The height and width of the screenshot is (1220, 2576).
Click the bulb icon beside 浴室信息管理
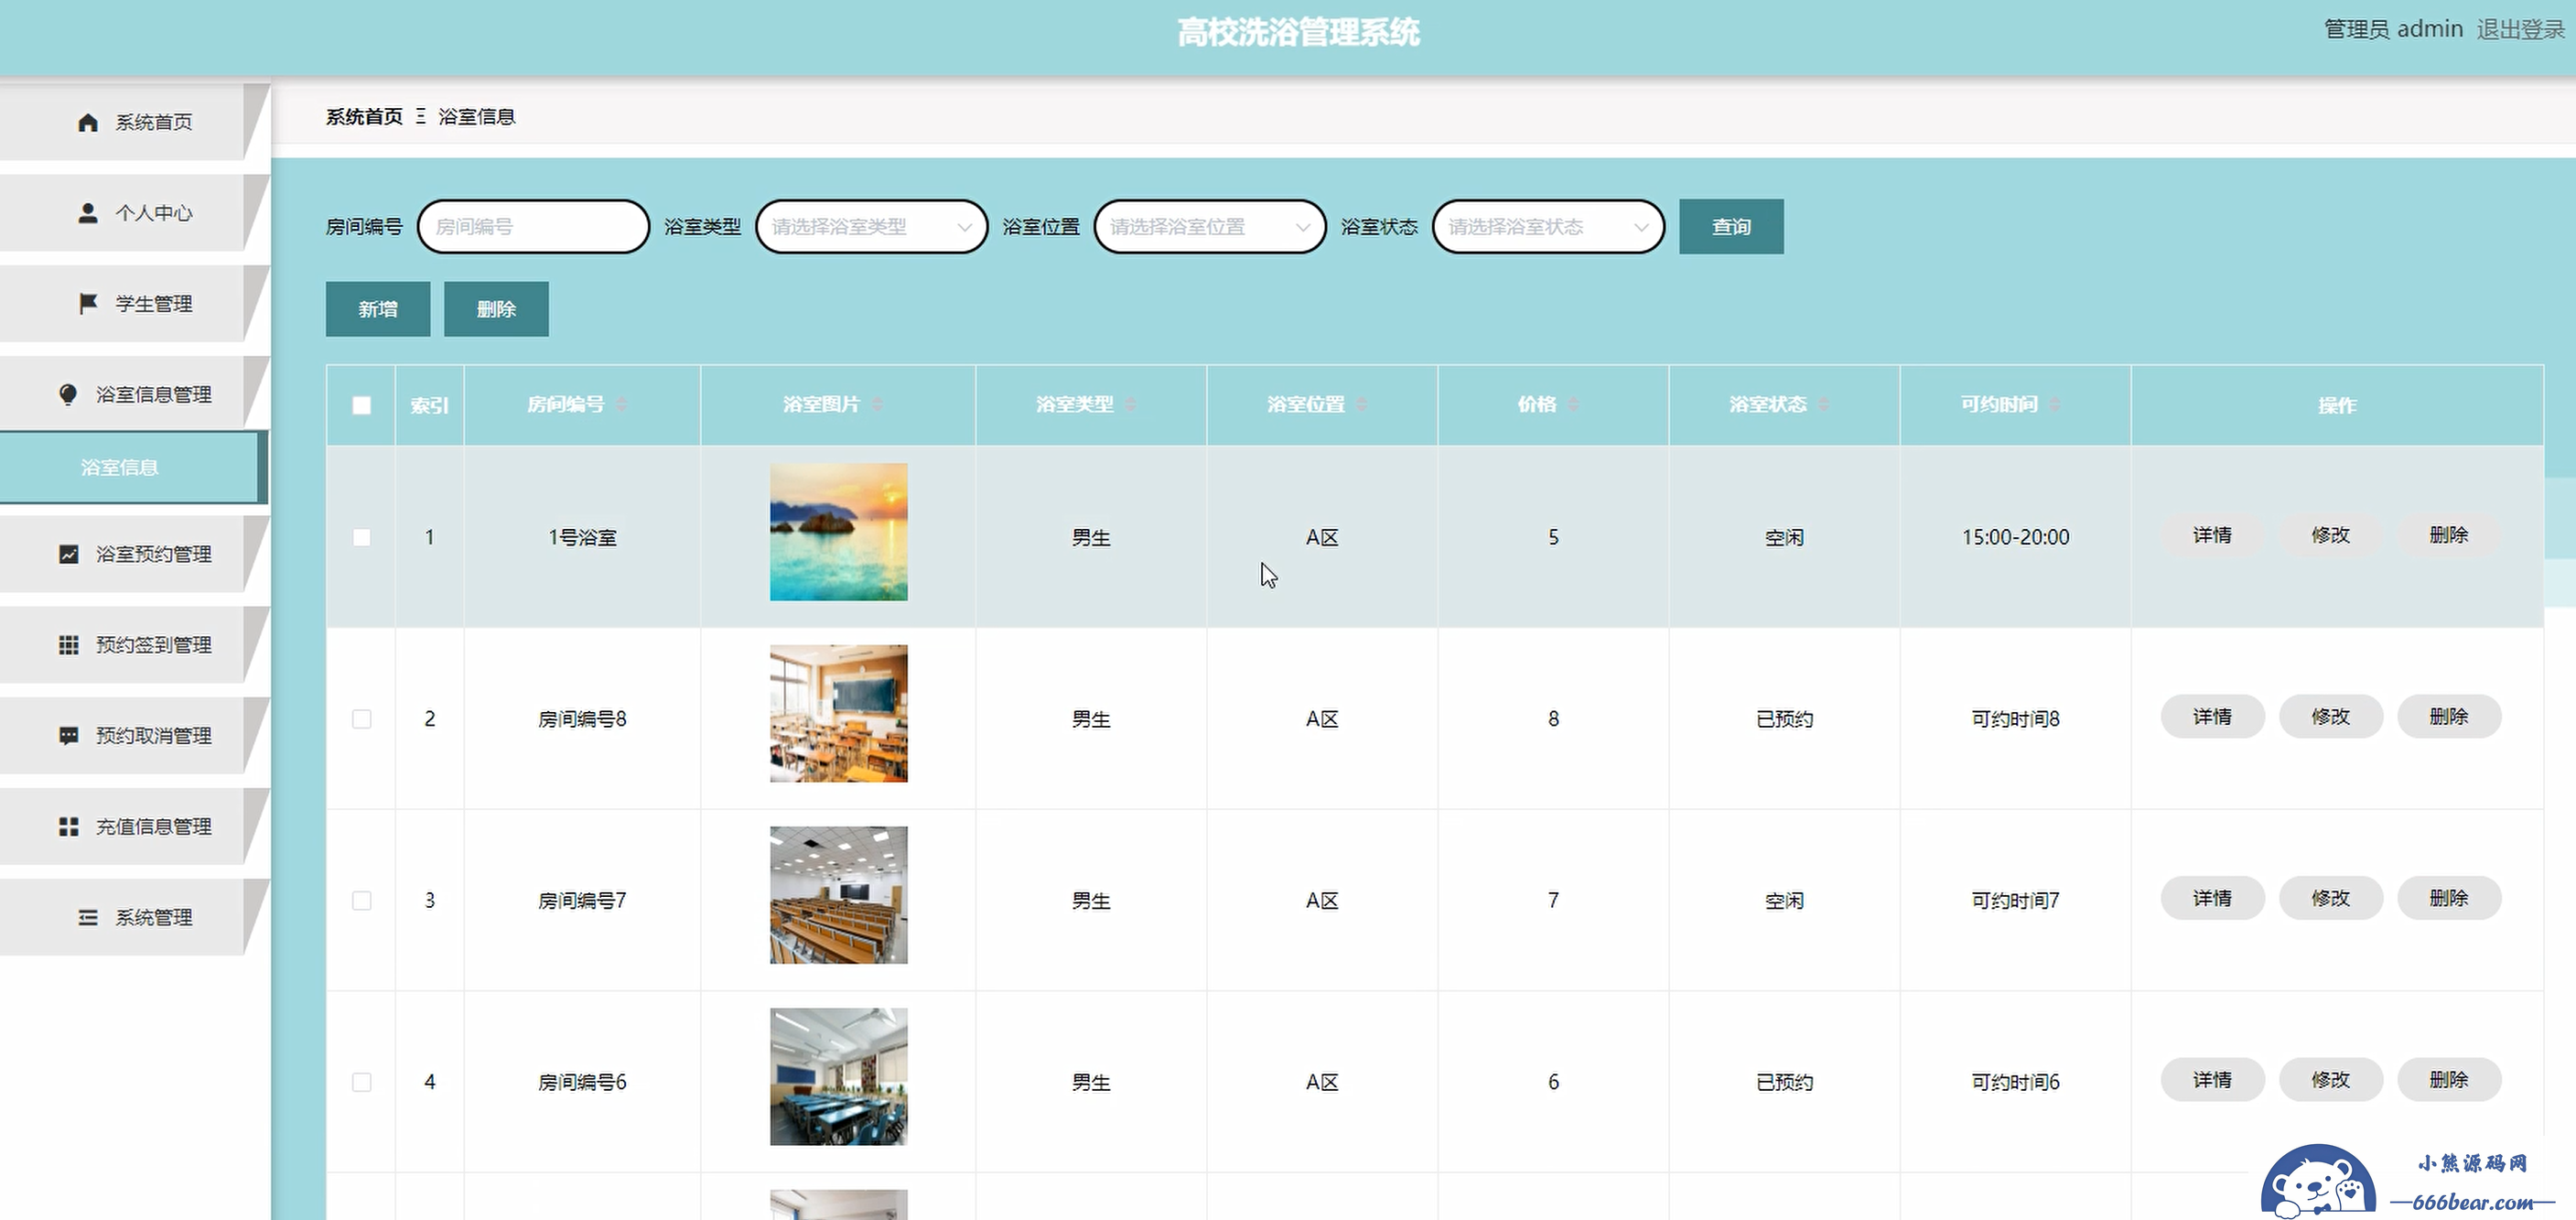click(x=68, y=394)
